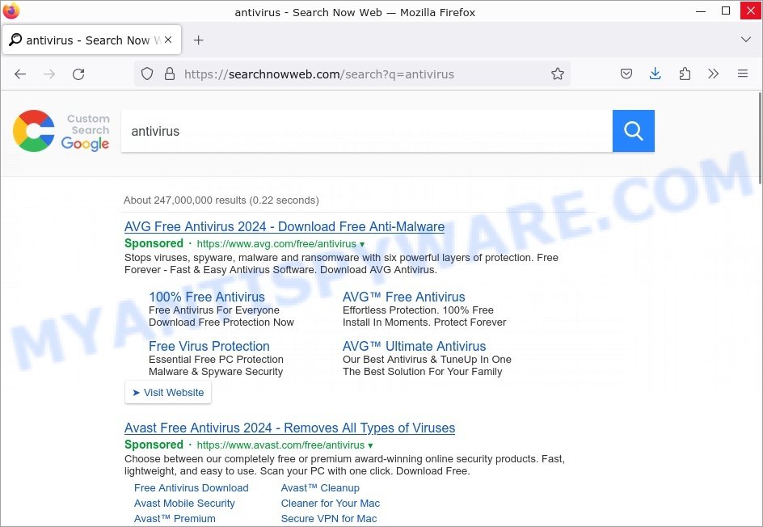The height and width of the screenshot is (527, 763).
Task: Expand AVG ad URL dropdown arrow
Action: pos(362,244)
